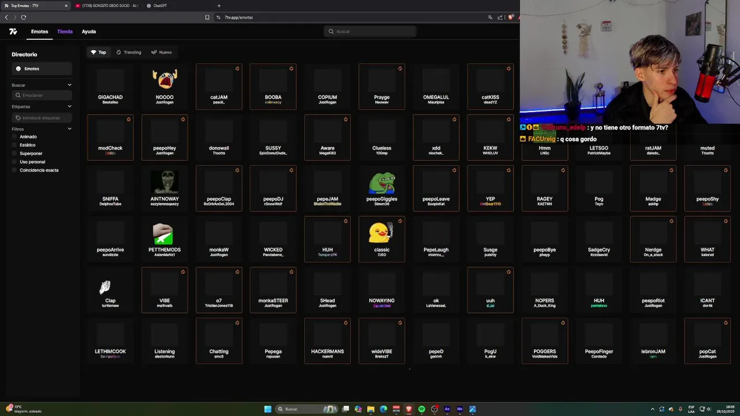
Task: Click the NOWAYING emote name
Action: (382, 300)
